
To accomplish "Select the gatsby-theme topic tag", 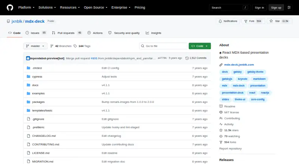I will pos(255,72).
